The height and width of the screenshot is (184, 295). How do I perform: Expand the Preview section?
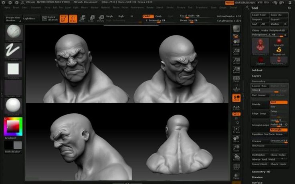[x=257, y=177]
